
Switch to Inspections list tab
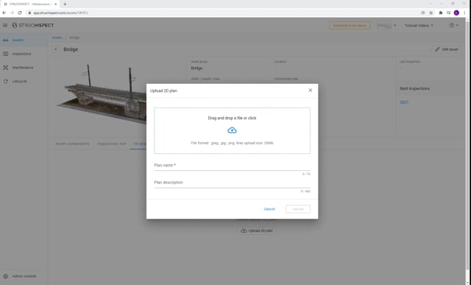point(111,144)
